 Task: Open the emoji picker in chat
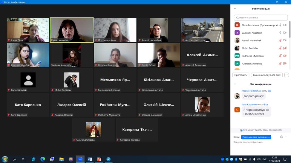[281, 137]
